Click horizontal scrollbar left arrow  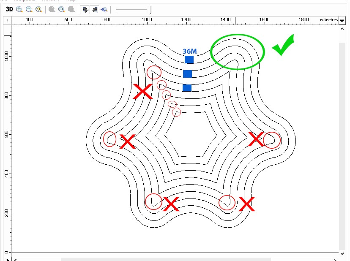pos(15,260)
